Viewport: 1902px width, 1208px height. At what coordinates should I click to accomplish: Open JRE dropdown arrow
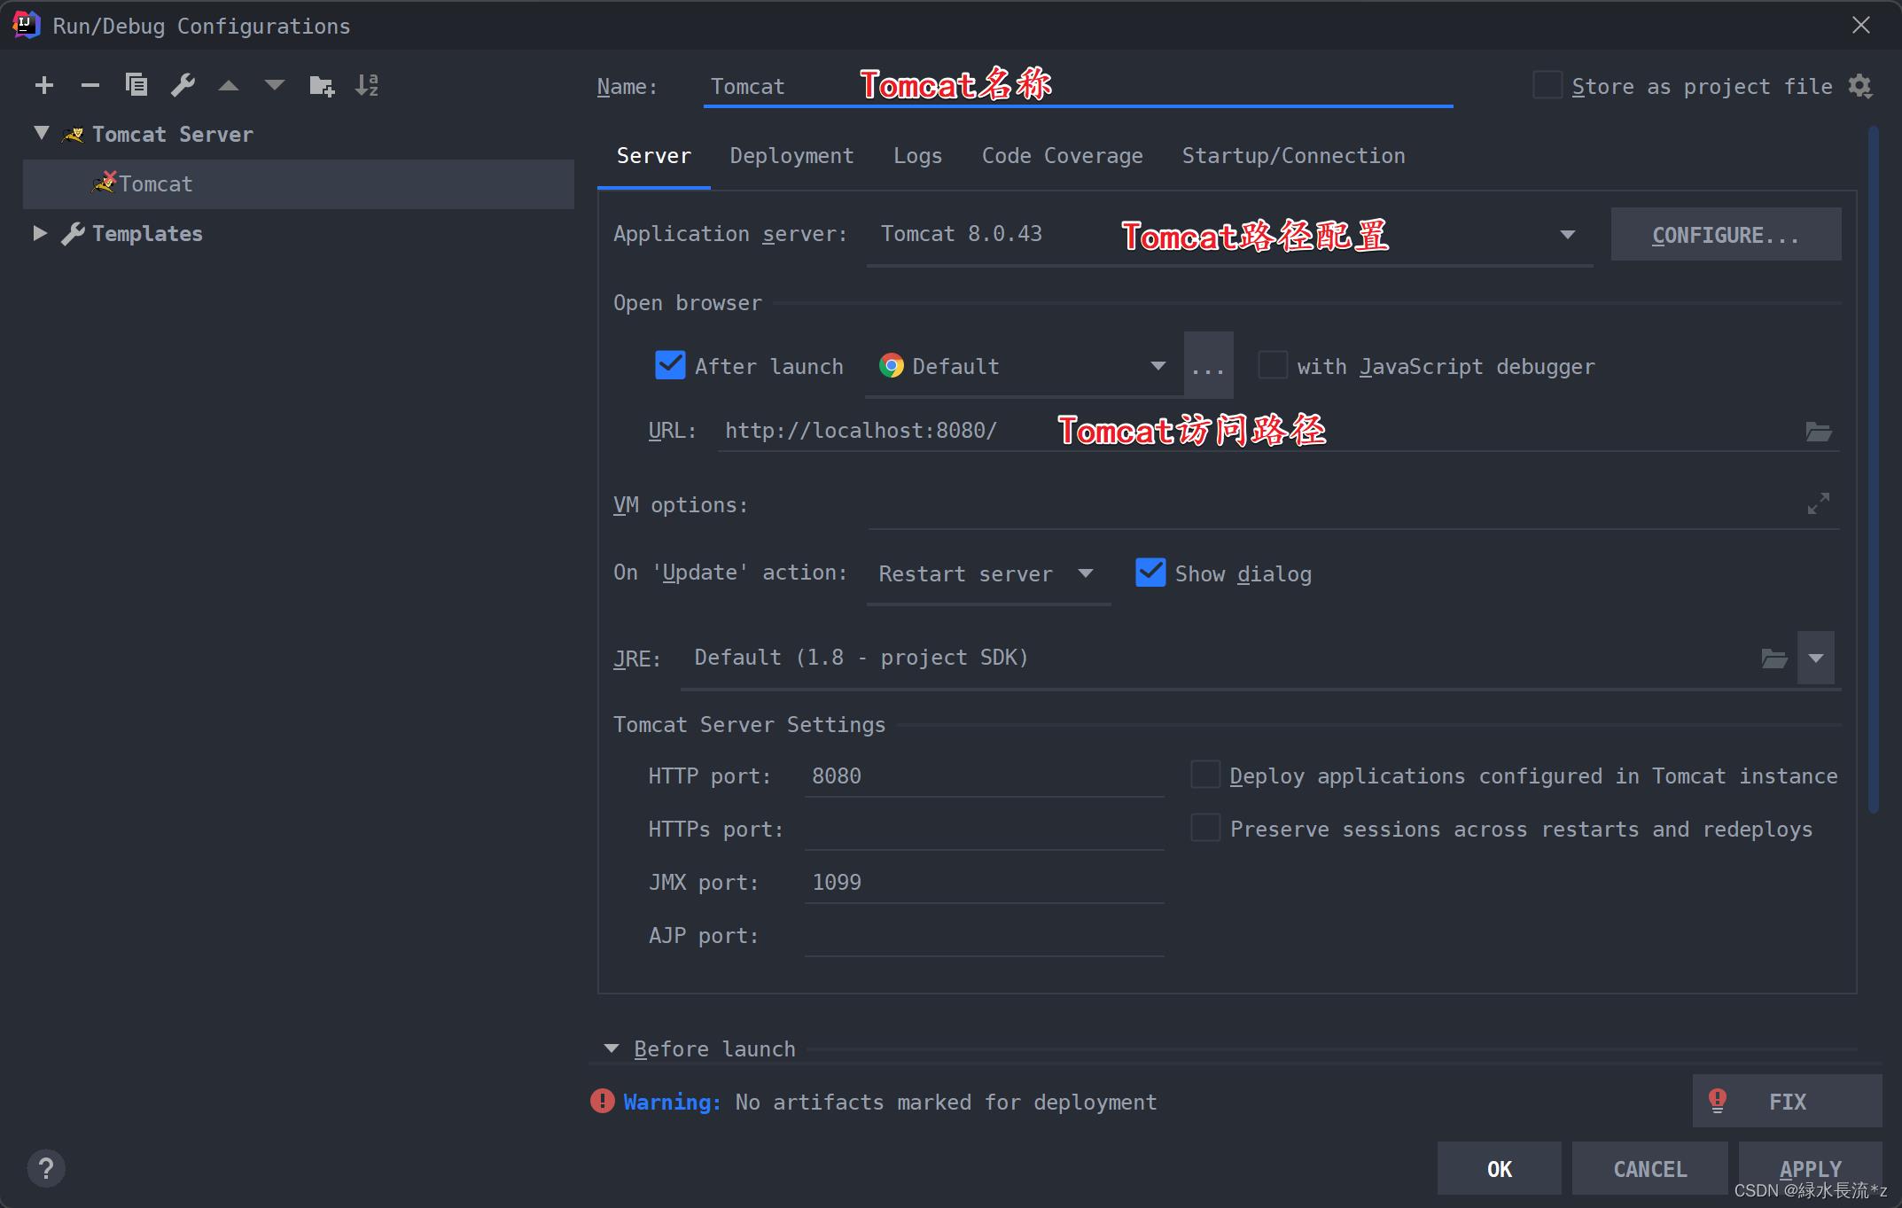[x=1816, y=658]
